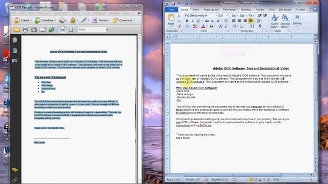Click the Email envelope icon in Acrobat
Viewport: 328px width, 184px height.
point(43,30)
